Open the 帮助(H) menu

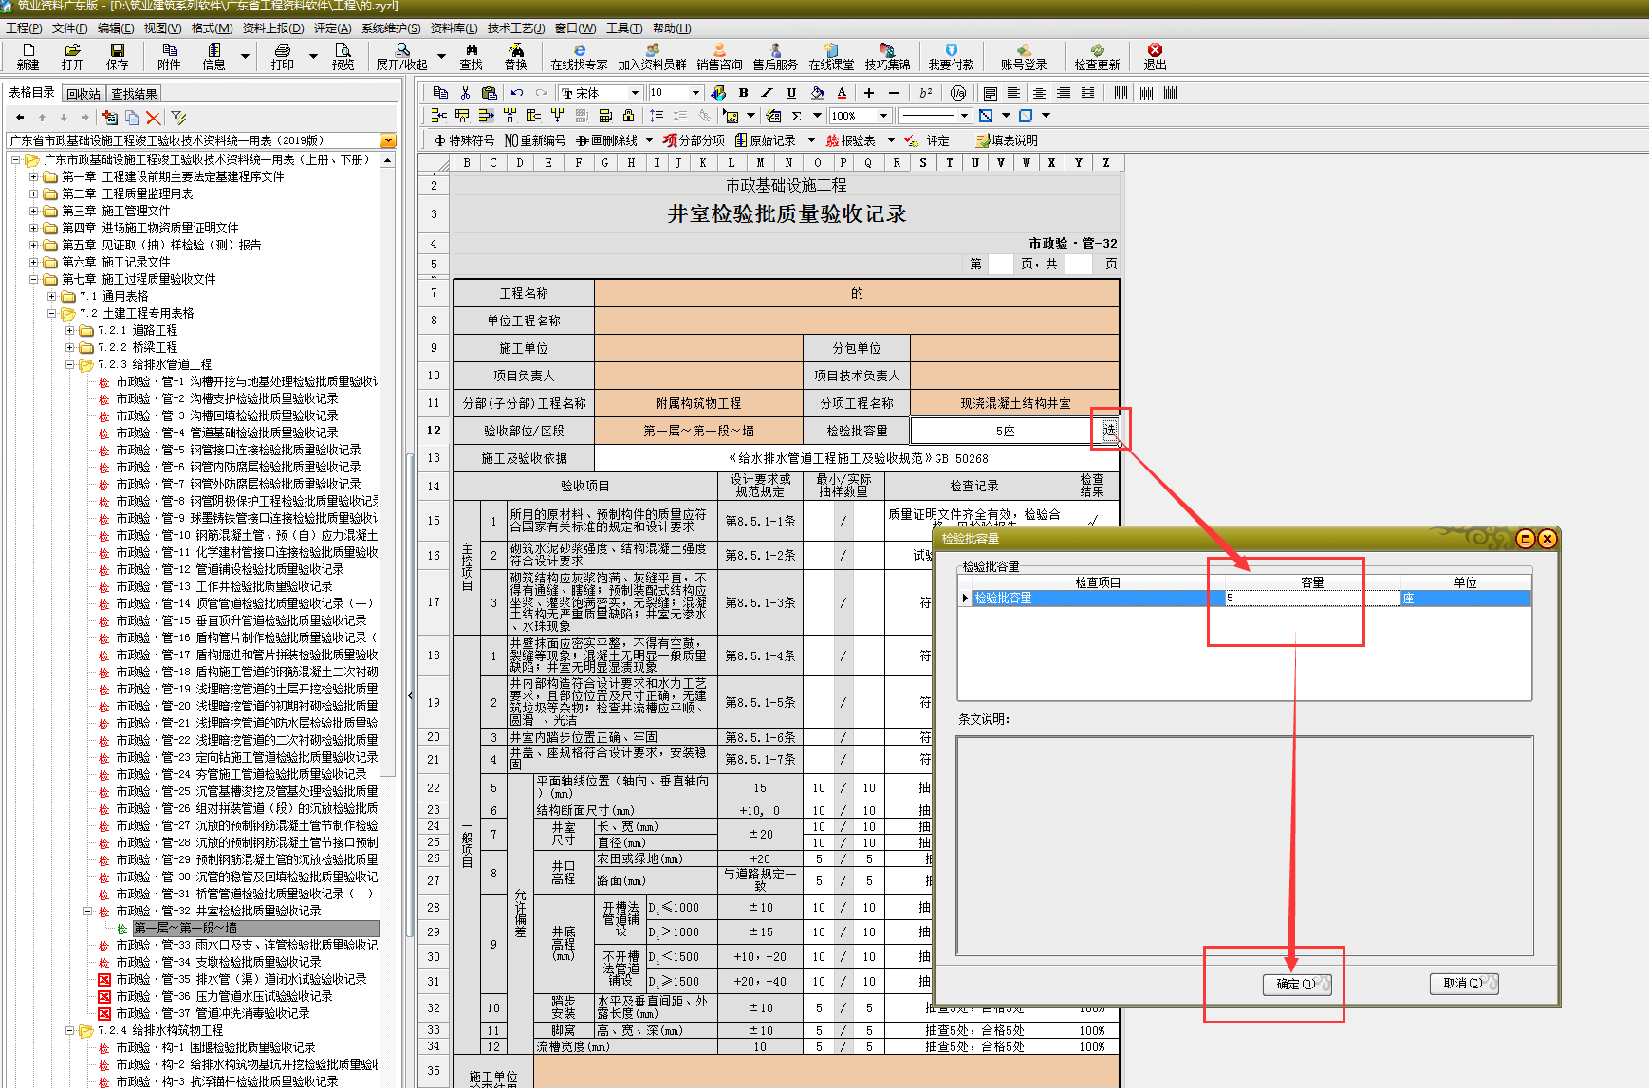click(x=672, y=28)
